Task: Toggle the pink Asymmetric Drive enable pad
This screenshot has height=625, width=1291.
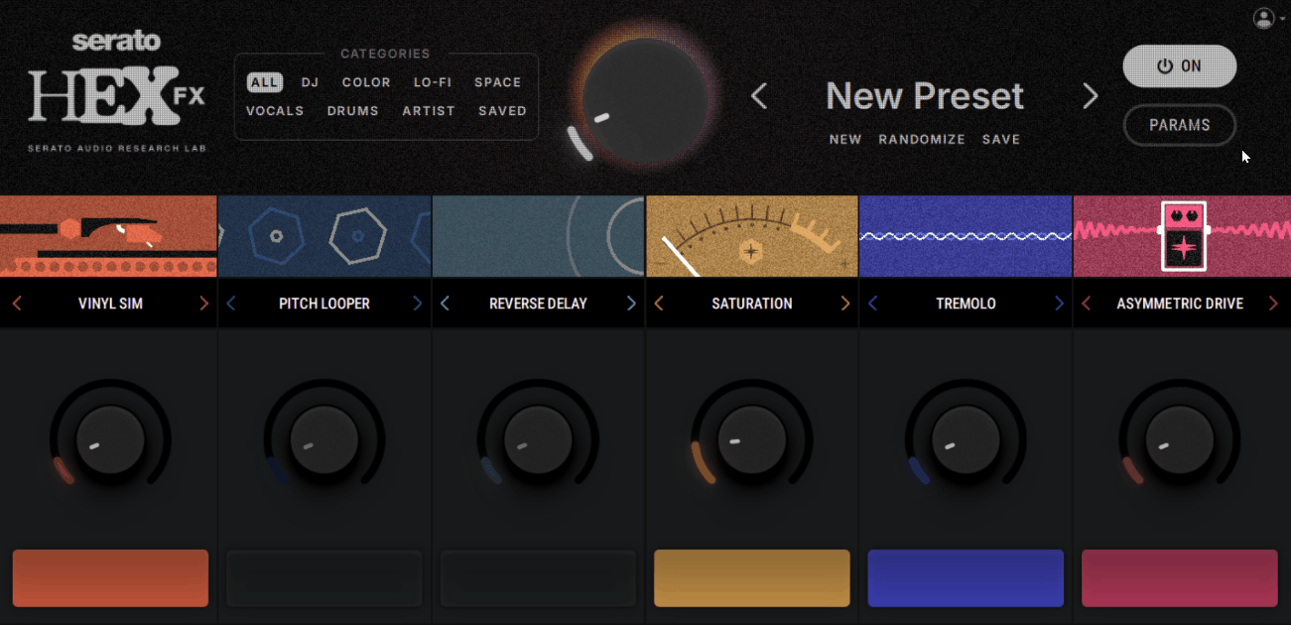Action: click(1180, 578)
